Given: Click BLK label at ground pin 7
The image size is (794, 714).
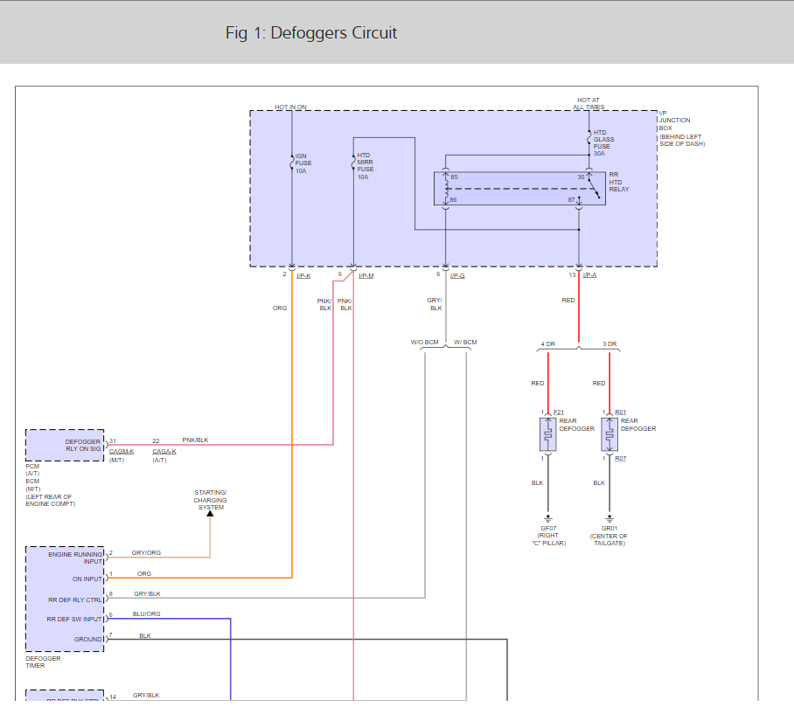Looking at the screenshot, I should [145, 635].
